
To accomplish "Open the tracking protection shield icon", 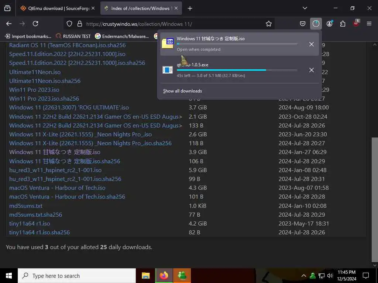I will point(69,24).
